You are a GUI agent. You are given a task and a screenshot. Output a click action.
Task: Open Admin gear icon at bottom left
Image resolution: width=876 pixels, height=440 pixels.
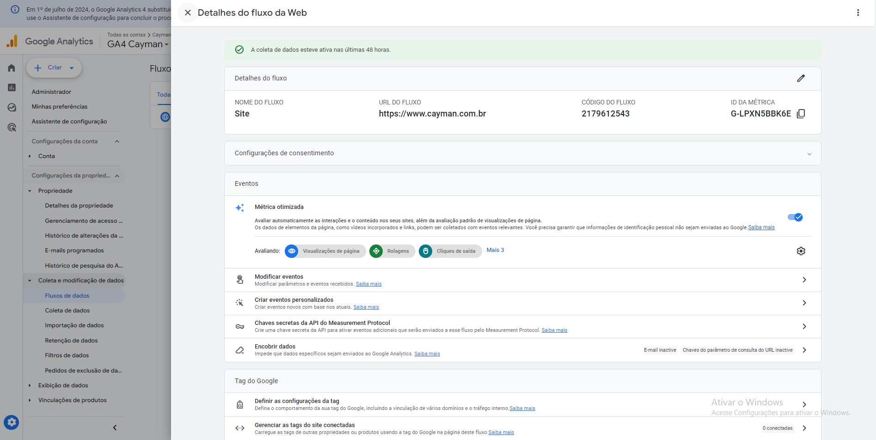coord(12,422)
